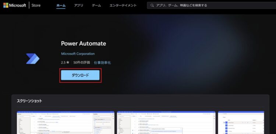The width and height of the screenshot is (276, 134).
Task: Switch to the アプリ tab
Action: coord(78,6)
